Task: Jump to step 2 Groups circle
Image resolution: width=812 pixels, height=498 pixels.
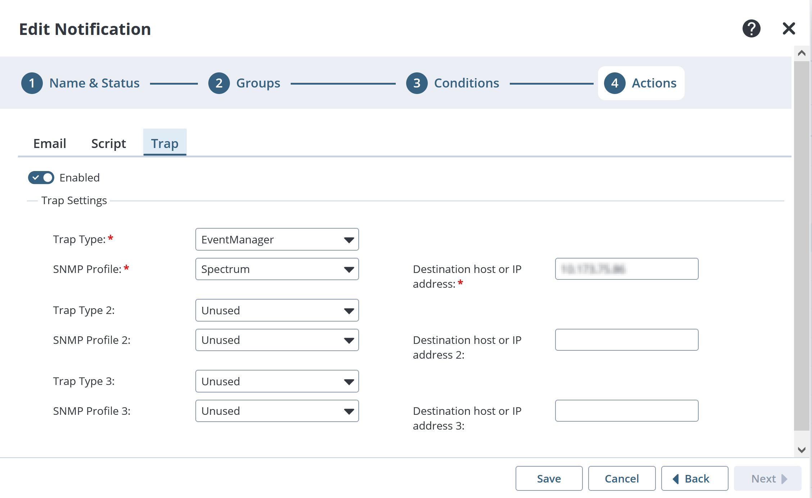Action: tap(219, 83)
